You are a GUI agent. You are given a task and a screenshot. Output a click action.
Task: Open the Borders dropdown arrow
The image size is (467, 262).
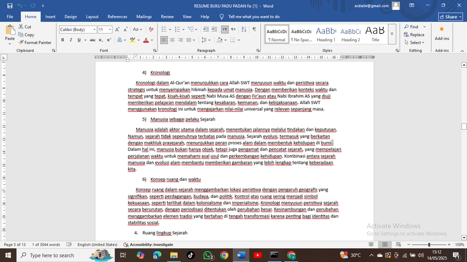click(239, 40)
